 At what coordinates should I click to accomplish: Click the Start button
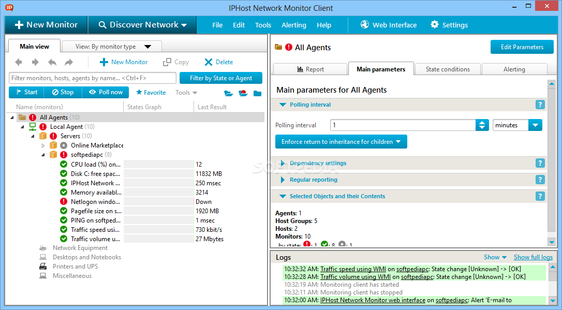click(26, 92)
